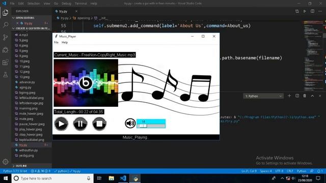
Task: Open the Windows Action Center icon
Action: coord(318,178)
